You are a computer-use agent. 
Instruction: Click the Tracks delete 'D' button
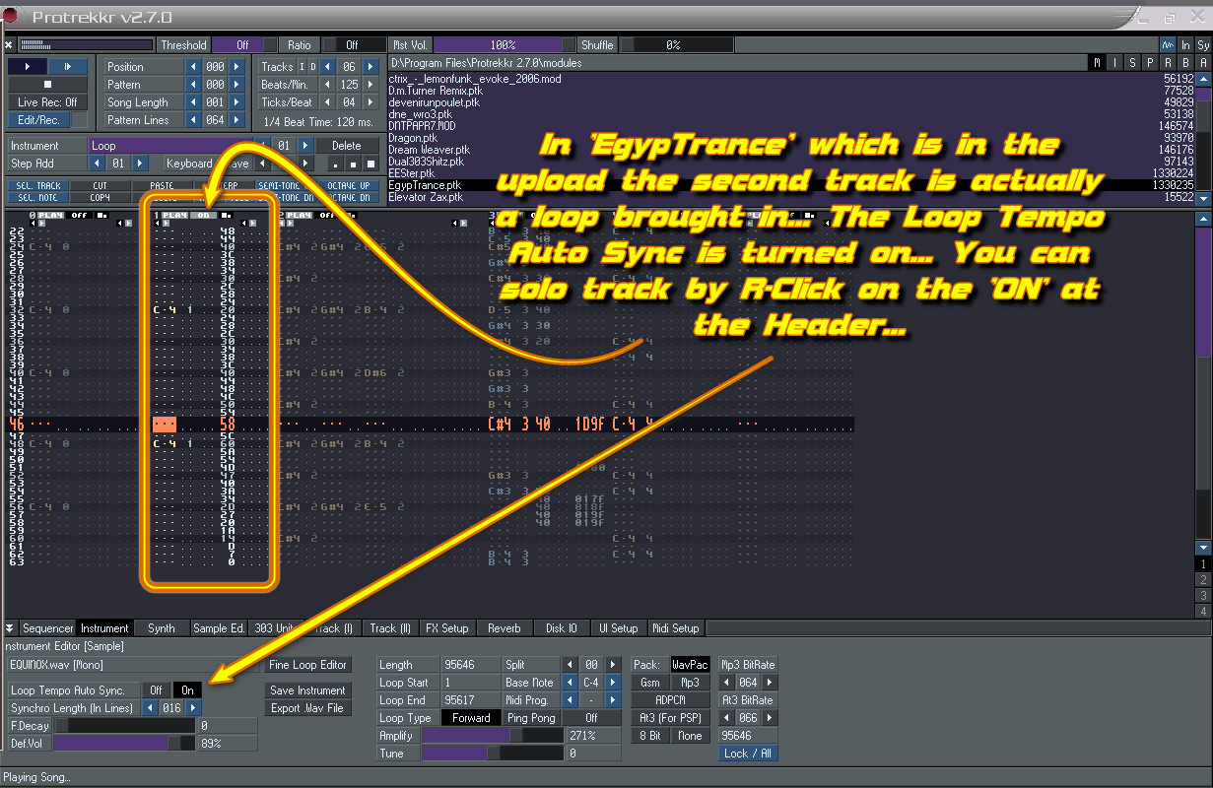311,66
